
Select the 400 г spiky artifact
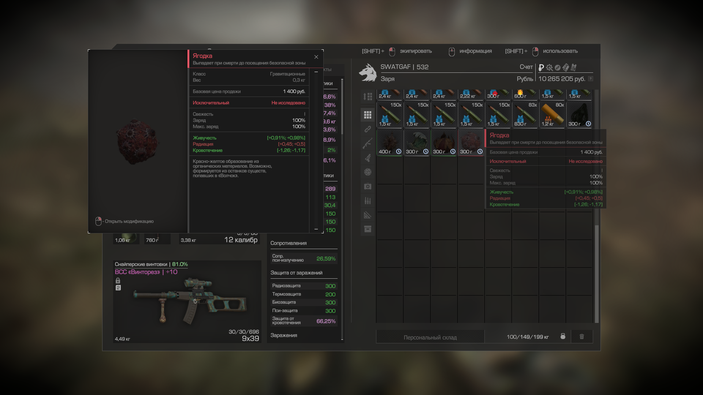click(x=390, y=142)
